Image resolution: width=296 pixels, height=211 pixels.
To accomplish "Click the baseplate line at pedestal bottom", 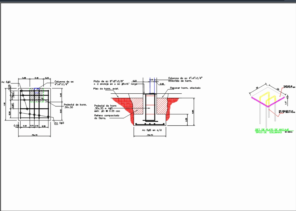I will pyautogui.click(x=150, y=121).
